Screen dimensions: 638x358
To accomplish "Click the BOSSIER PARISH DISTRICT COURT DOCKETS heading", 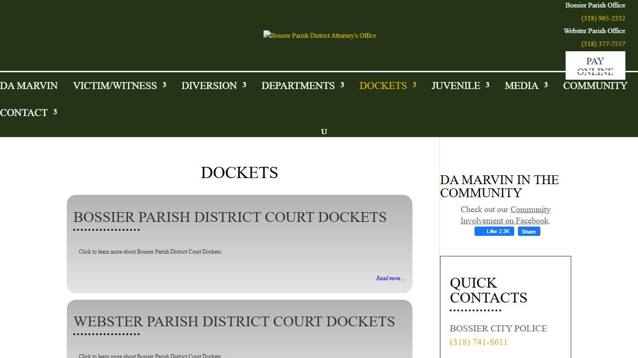I will 230,217.
